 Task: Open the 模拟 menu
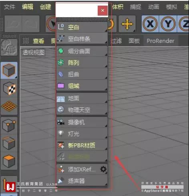(172, 7)
